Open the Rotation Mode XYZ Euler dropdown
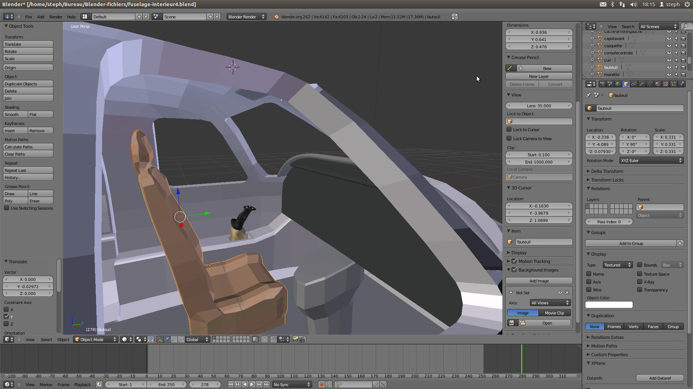Viewport: 693px width, 389px height. pos(651,160)
